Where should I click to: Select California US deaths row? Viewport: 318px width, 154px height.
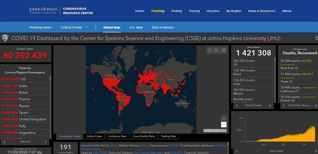point(298,89)
